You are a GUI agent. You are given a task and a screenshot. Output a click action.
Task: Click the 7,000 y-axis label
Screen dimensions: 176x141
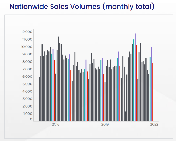click(27, 69)
